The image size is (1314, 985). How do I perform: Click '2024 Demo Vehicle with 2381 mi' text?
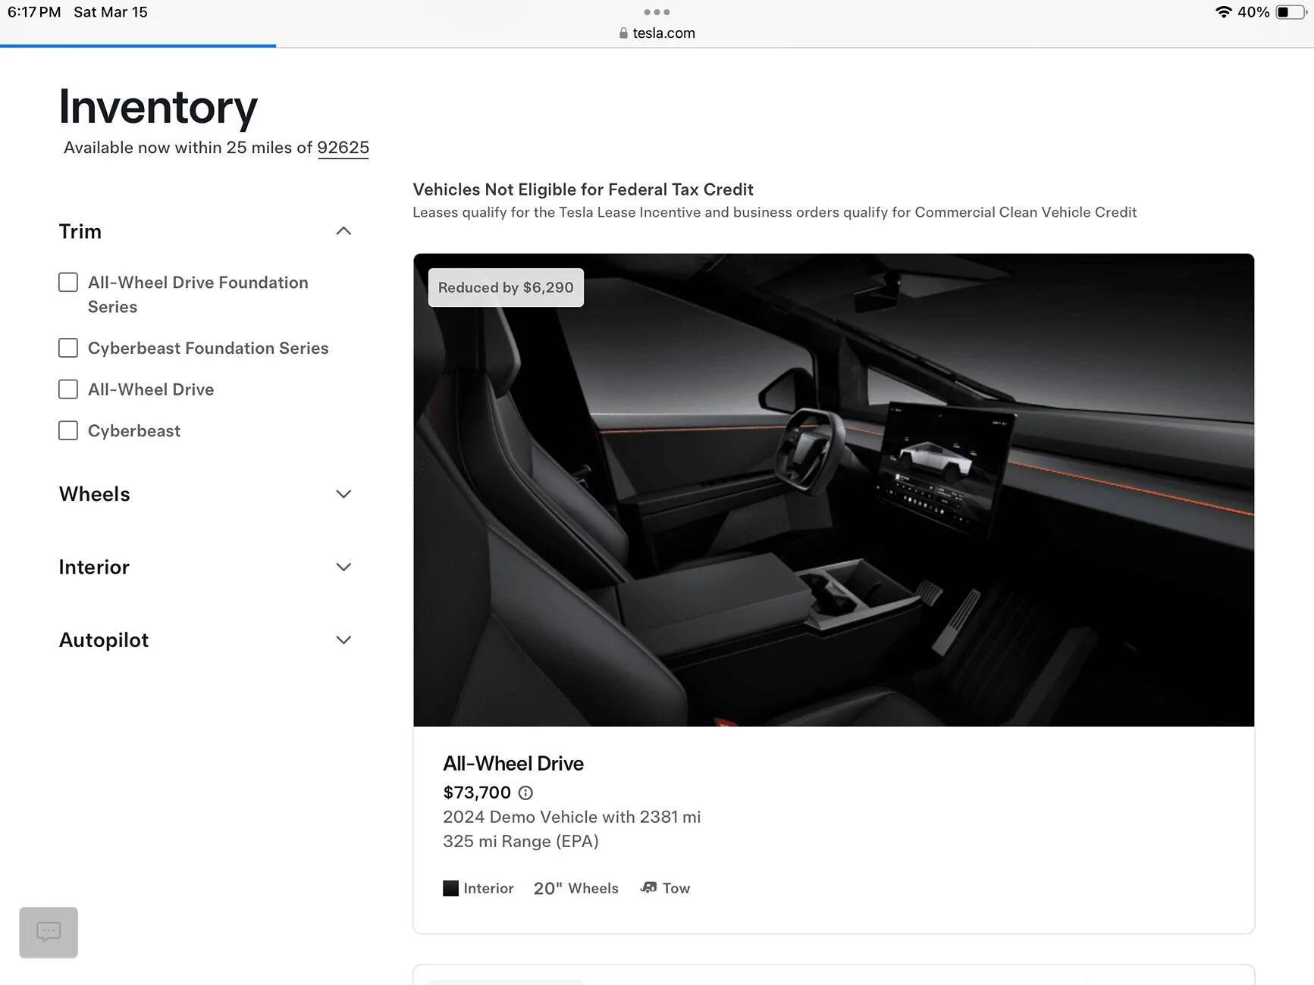tap(572, 817)
